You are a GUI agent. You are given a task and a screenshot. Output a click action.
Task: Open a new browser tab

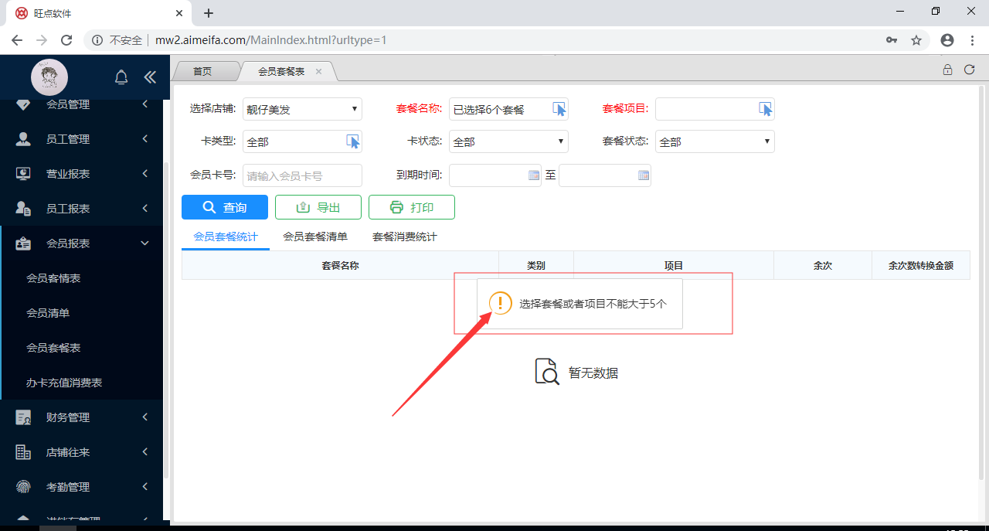[209, 13]
